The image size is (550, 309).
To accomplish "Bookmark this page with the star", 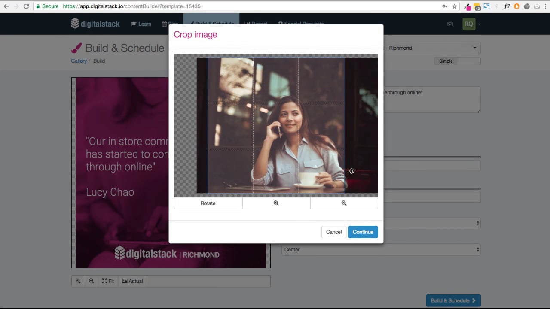I will tap(455, 6).
